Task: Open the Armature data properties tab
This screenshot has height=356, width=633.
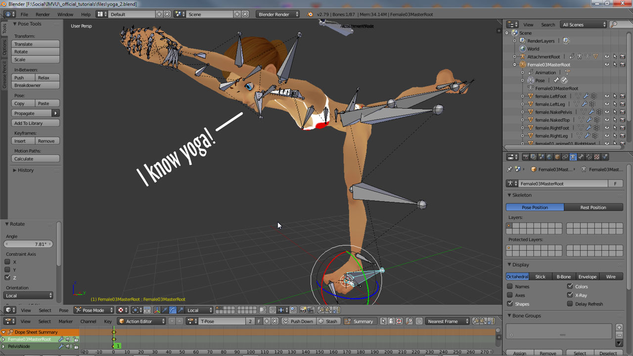Action: [x=573, y=157]
